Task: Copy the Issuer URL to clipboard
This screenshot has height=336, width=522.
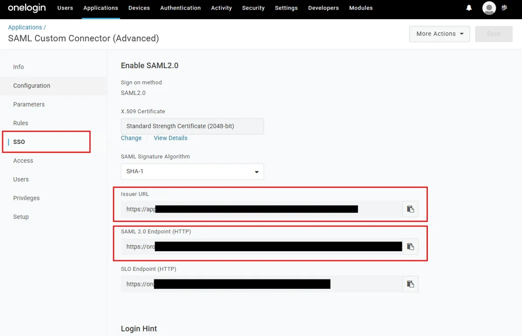Action: (x=410, y=209)
